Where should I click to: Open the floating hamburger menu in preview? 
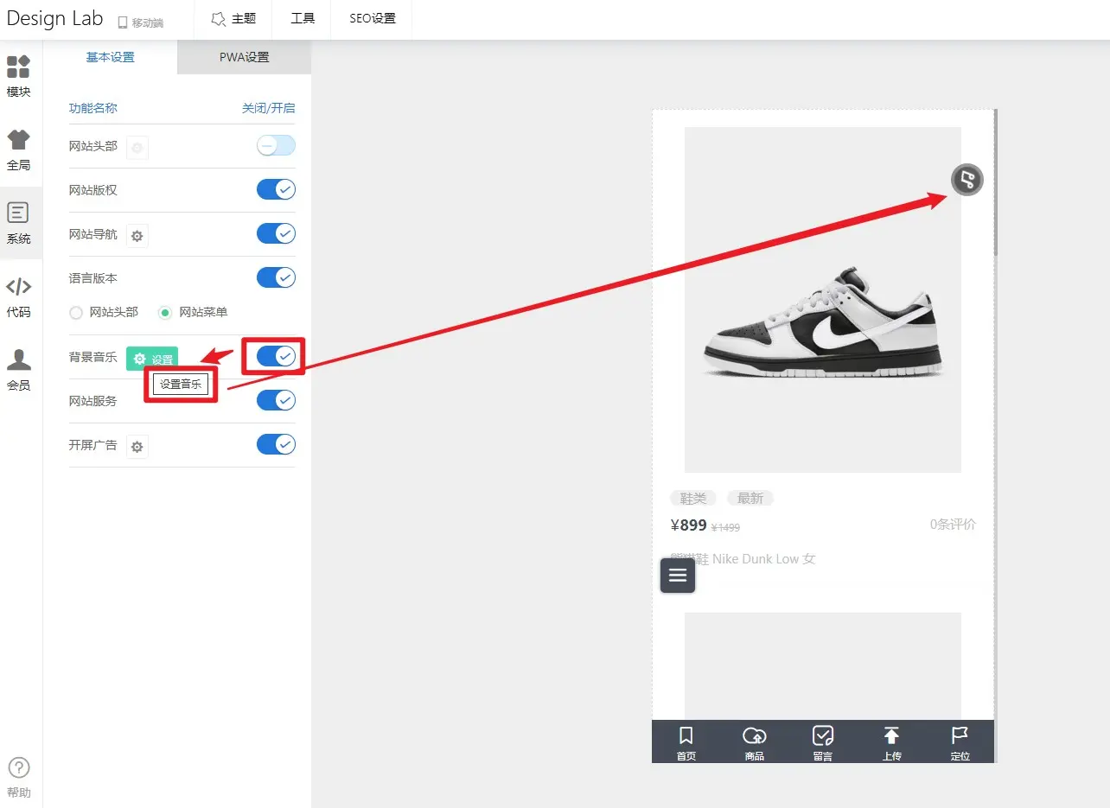[x=678, y=576]
